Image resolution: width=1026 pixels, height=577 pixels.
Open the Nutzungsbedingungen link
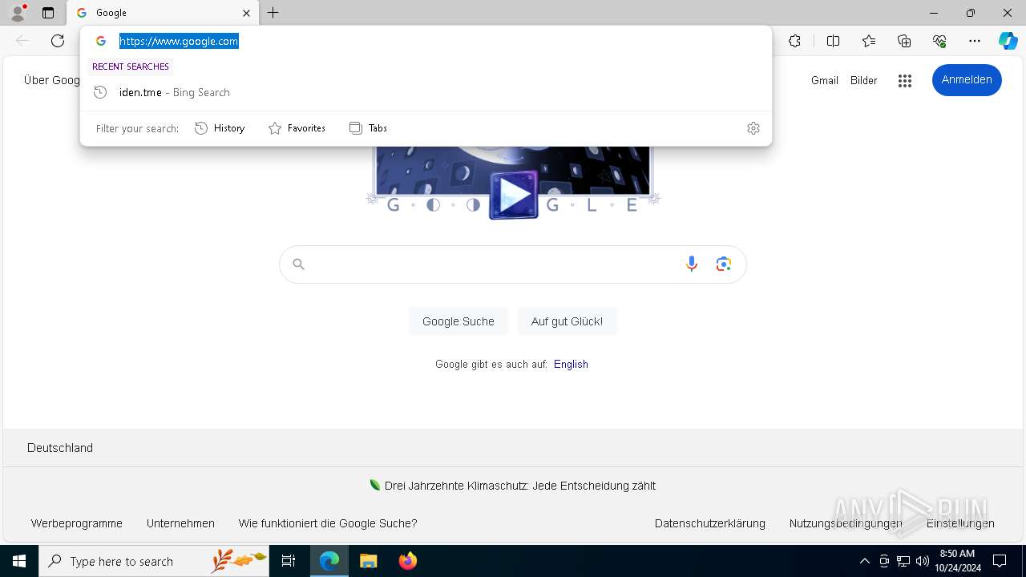tap(846, 523)
